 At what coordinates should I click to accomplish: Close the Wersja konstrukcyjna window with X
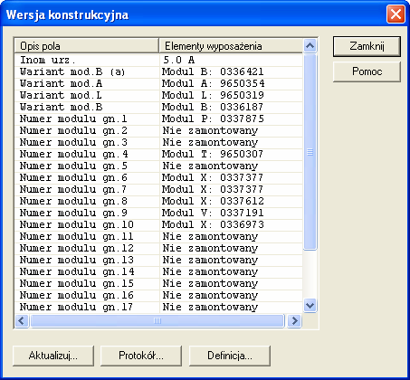point(396,14)
